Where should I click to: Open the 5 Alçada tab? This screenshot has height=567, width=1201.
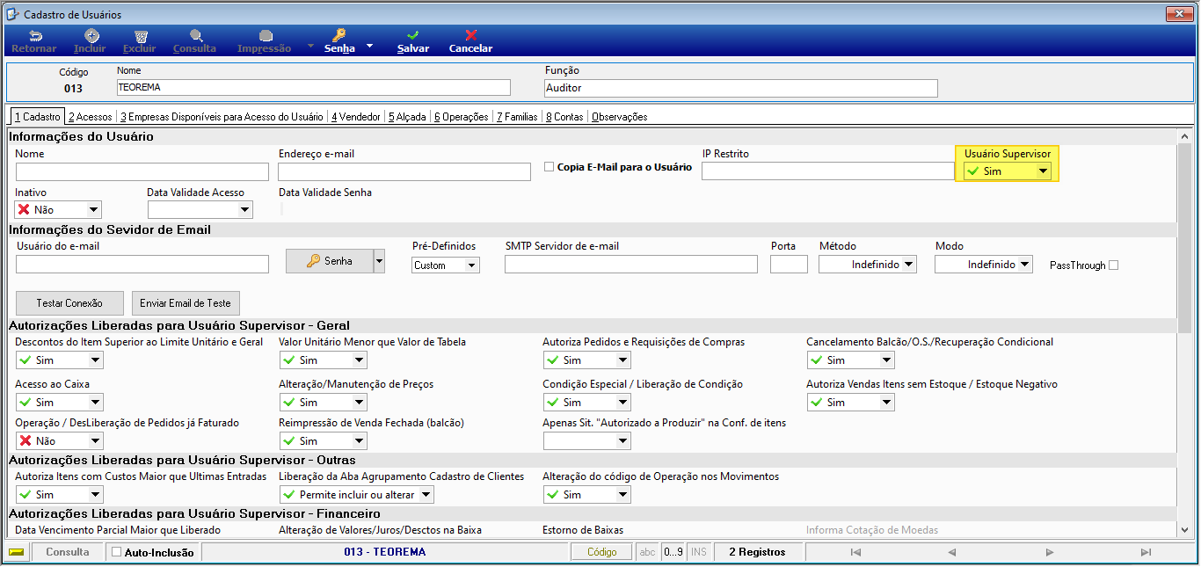407,116
